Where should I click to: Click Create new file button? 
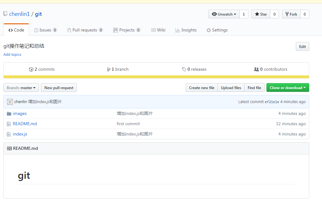coord(202,88)
